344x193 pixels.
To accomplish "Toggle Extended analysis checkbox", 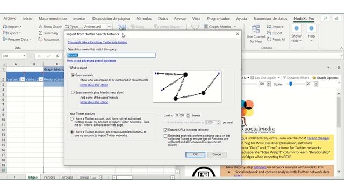I will [x=166, y=136].
